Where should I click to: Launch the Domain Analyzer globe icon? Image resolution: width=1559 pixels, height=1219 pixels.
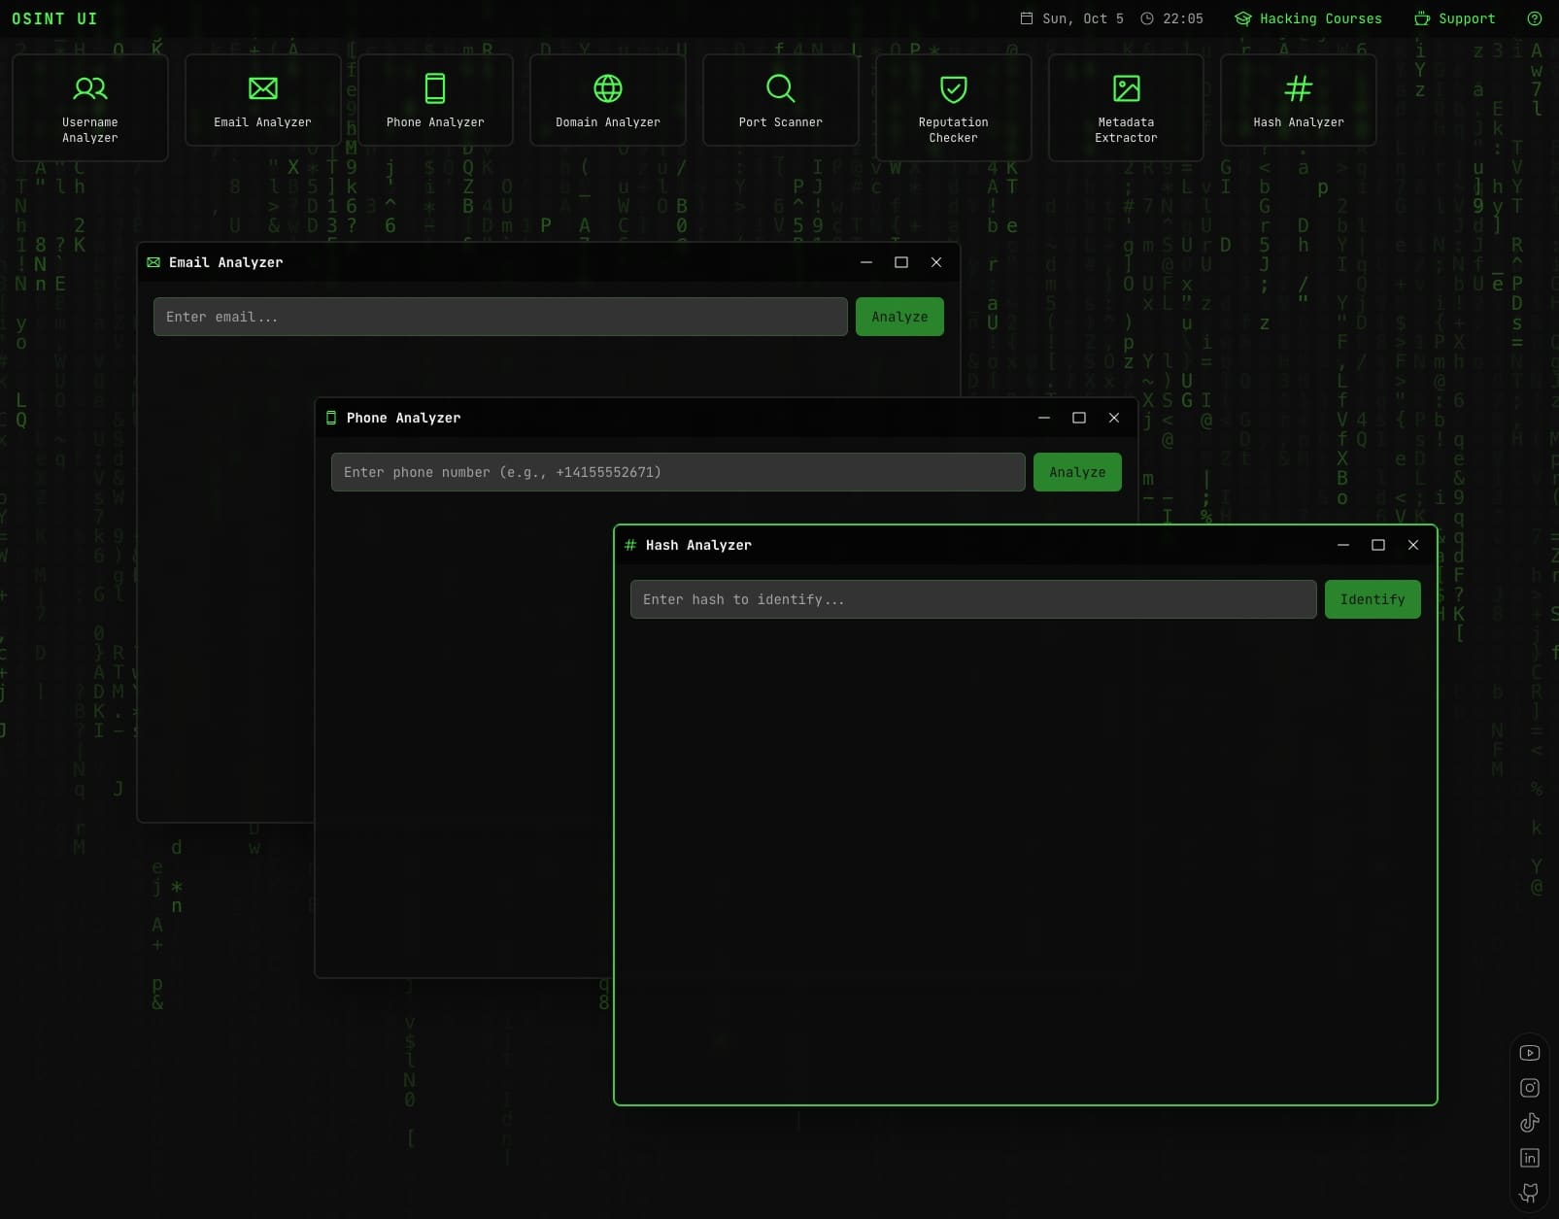607,89
